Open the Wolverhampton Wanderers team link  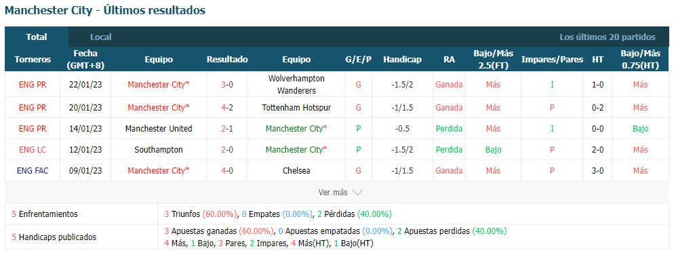tap(296, 85)
